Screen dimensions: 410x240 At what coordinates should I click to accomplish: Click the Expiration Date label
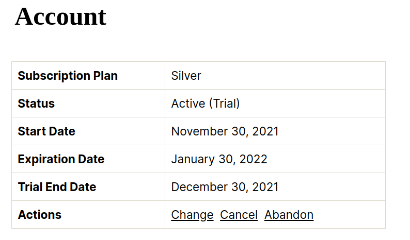click(61, 159)
